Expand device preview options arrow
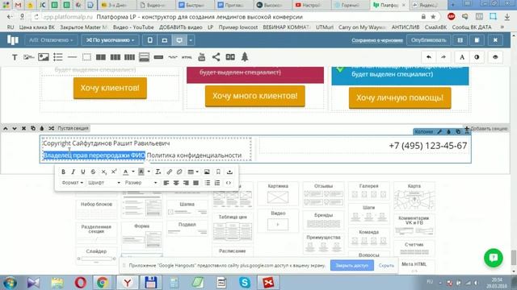Viewport: 517px width, 290px height. click(191, 40)
